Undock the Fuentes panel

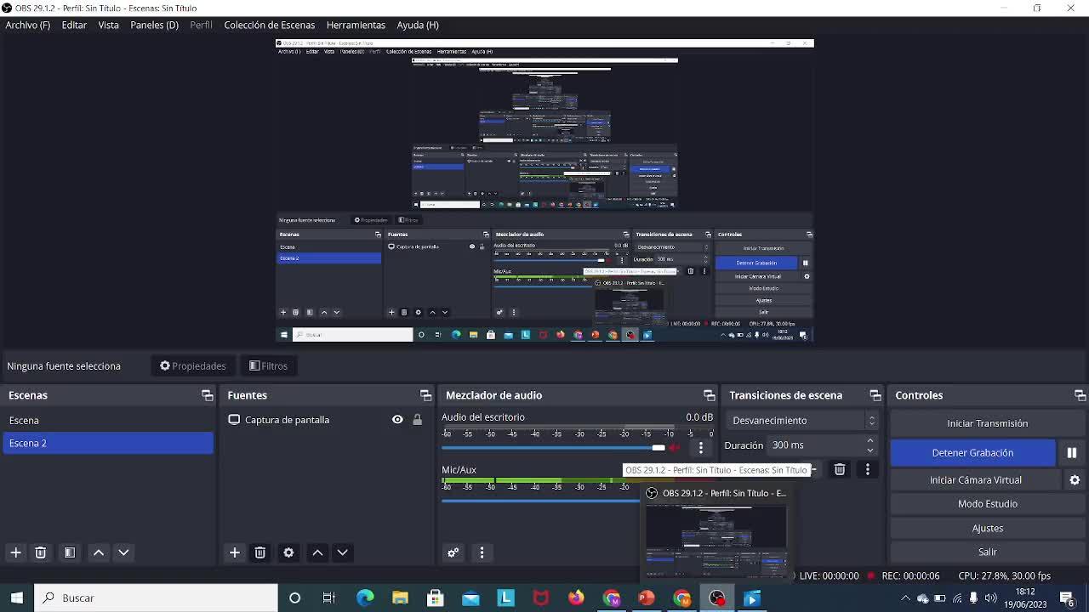(425, 395)
